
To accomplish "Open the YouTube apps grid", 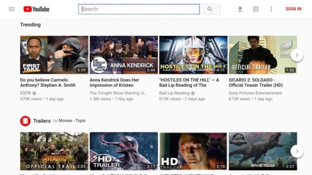I will click(x=255, y=9).
